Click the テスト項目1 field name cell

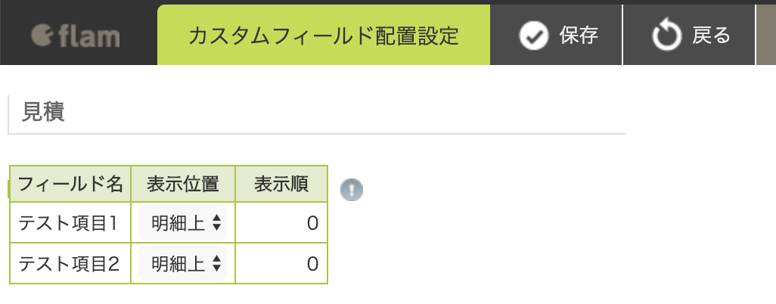(70, 223)
